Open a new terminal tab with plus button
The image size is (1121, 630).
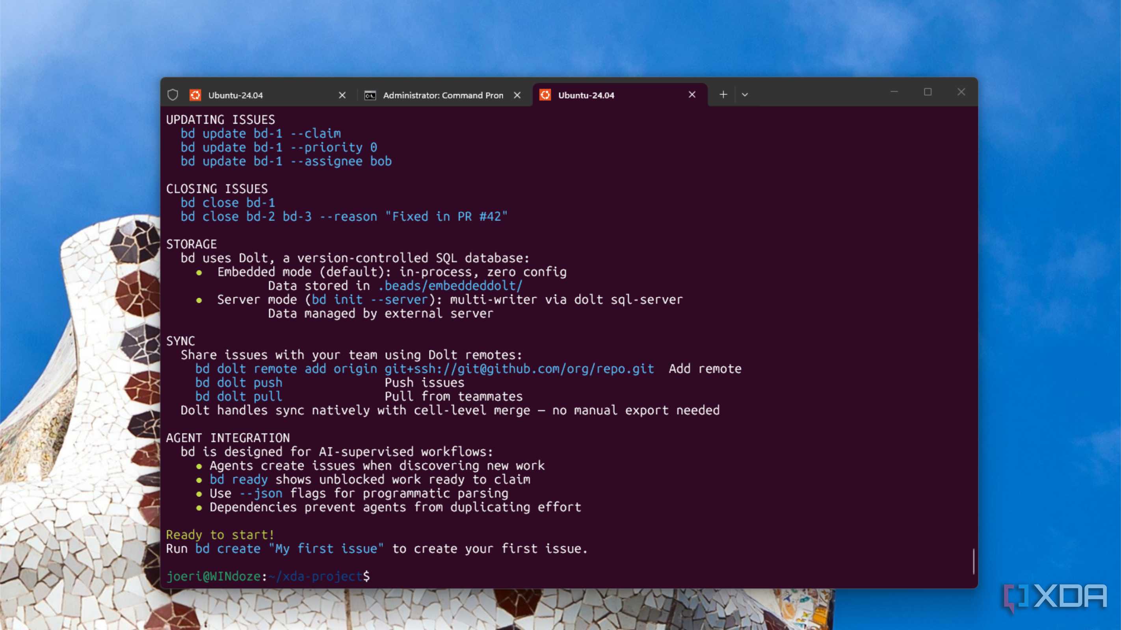723,94
